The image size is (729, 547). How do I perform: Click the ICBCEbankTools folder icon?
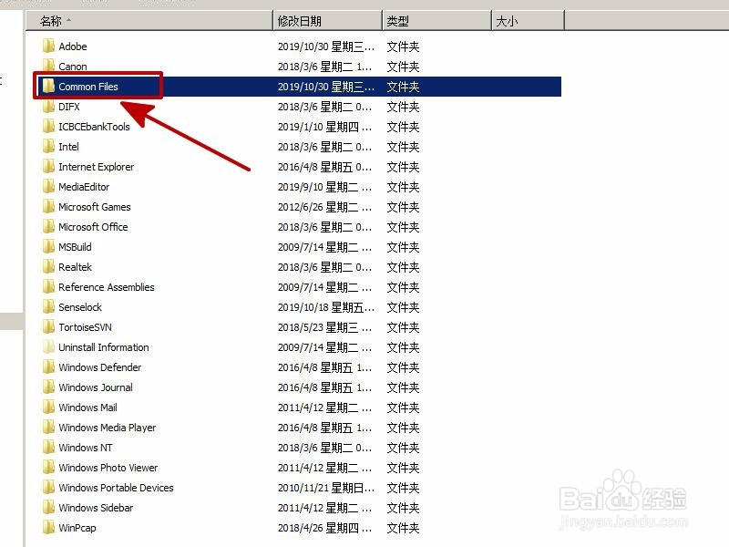(x=50, y=127)
